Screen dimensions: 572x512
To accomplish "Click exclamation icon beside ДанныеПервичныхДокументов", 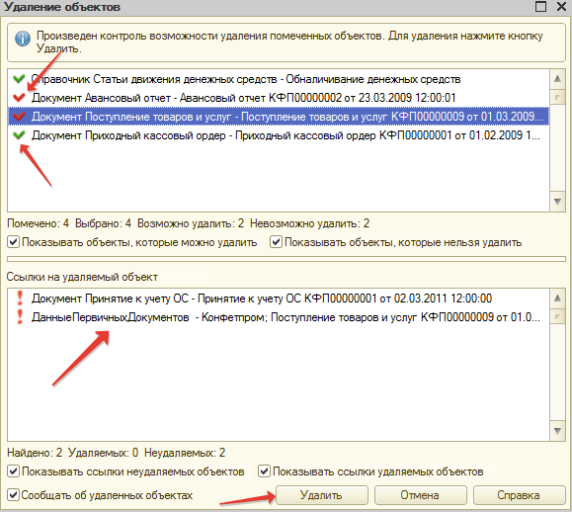I will [20, 316].
